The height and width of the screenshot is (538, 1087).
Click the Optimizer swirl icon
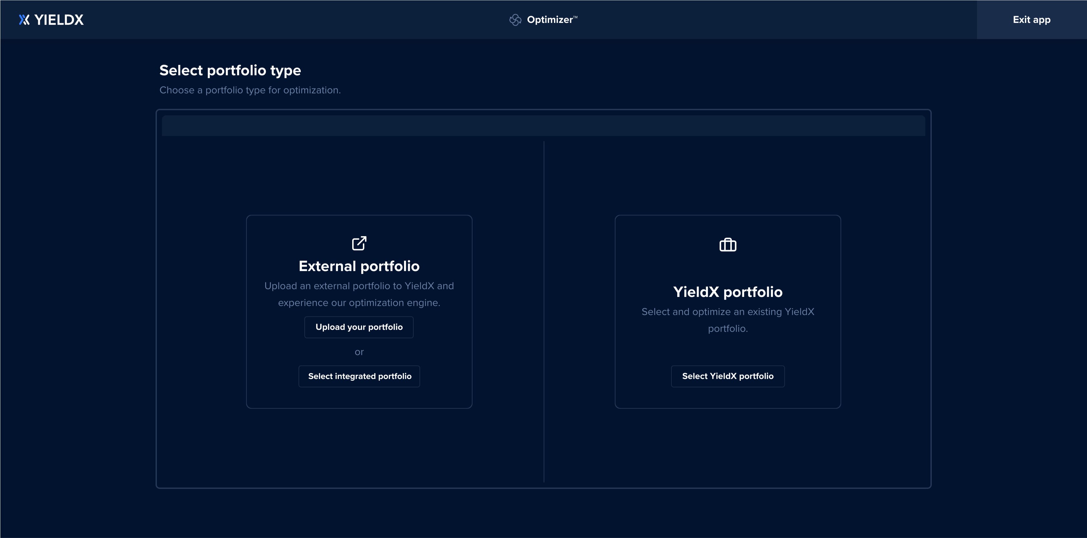click(x=515, y=20)
